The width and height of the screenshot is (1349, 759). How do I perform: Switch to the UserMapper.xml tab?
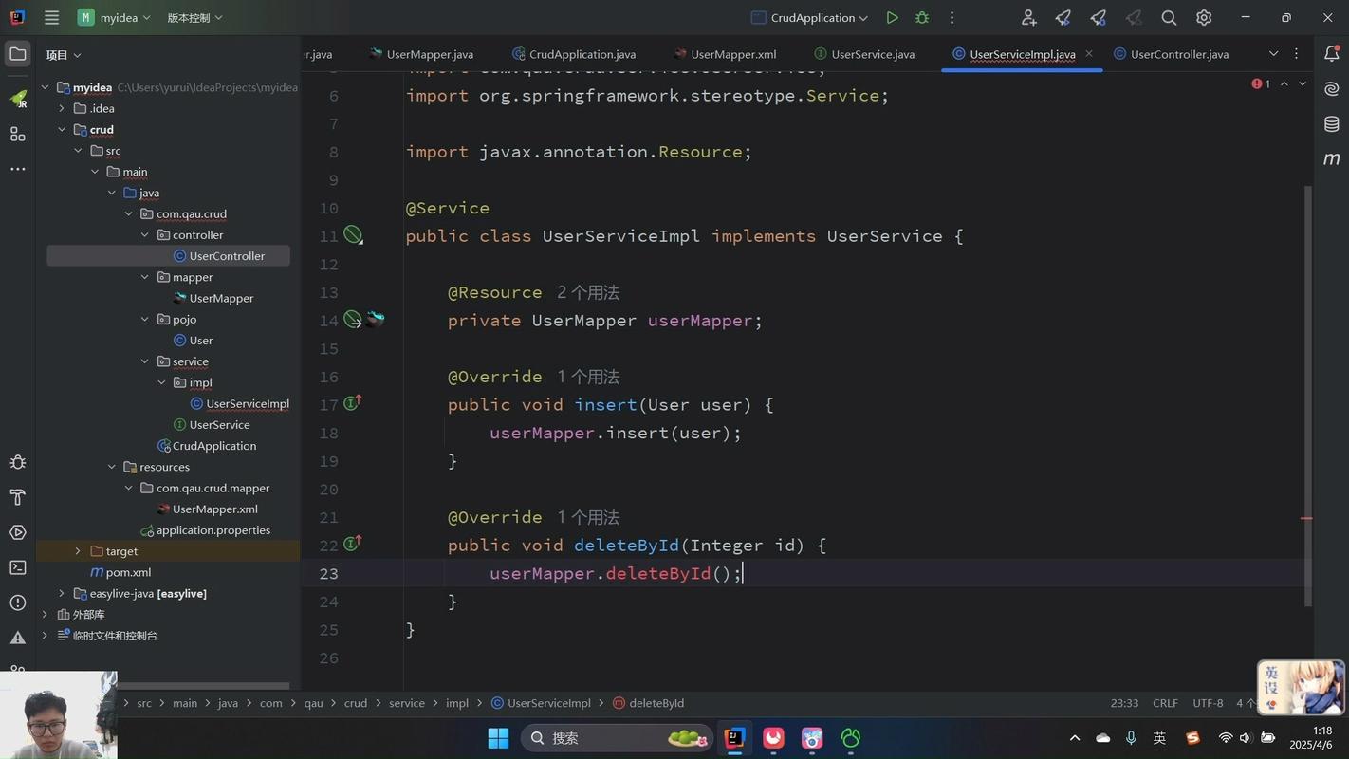tap(733, 54)
